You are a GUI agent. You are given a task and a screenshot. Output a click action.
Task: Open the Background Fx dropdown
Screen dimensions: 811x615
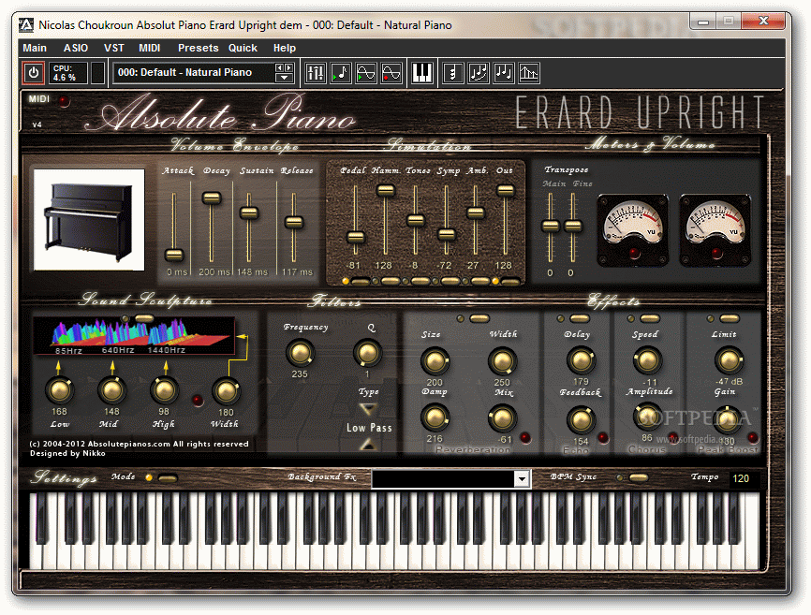tap(522, 479)
